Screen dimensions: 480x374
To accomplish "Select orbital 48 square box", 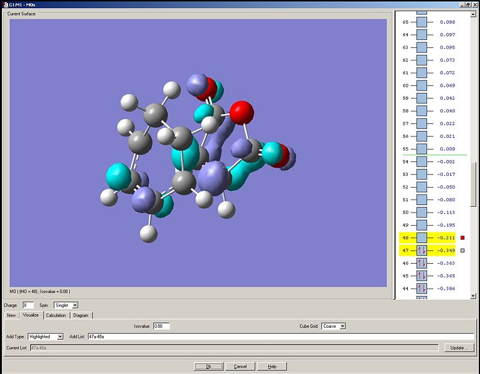I will [x=421, y=237].
